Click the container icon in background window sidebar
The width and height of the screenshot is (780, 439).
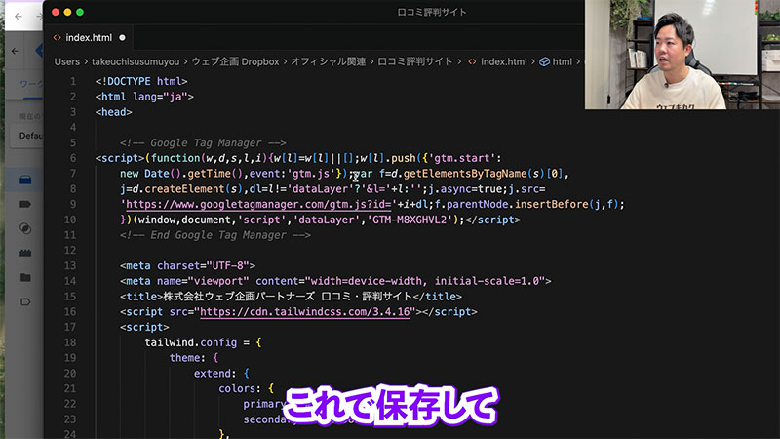(x=26, y=180)
